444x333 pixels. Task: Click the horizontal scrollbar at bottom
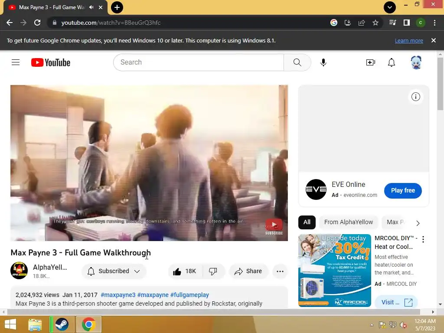coord(214,312)
